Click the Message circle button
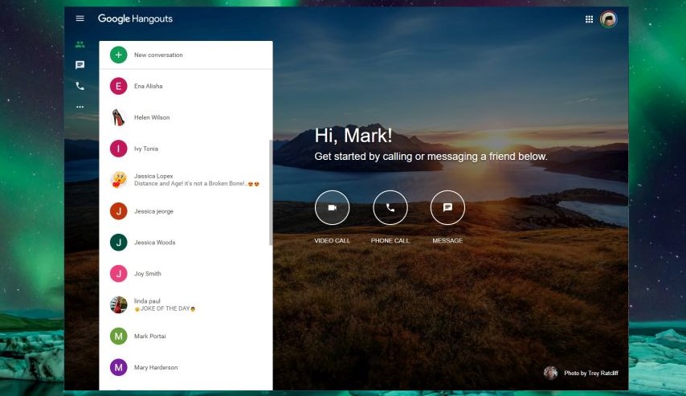Screen dimensions: 686x396 [x=447, y=207]
